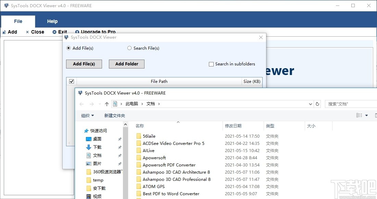
Task: Open the Help menu
Action: [x=52, y=21]
